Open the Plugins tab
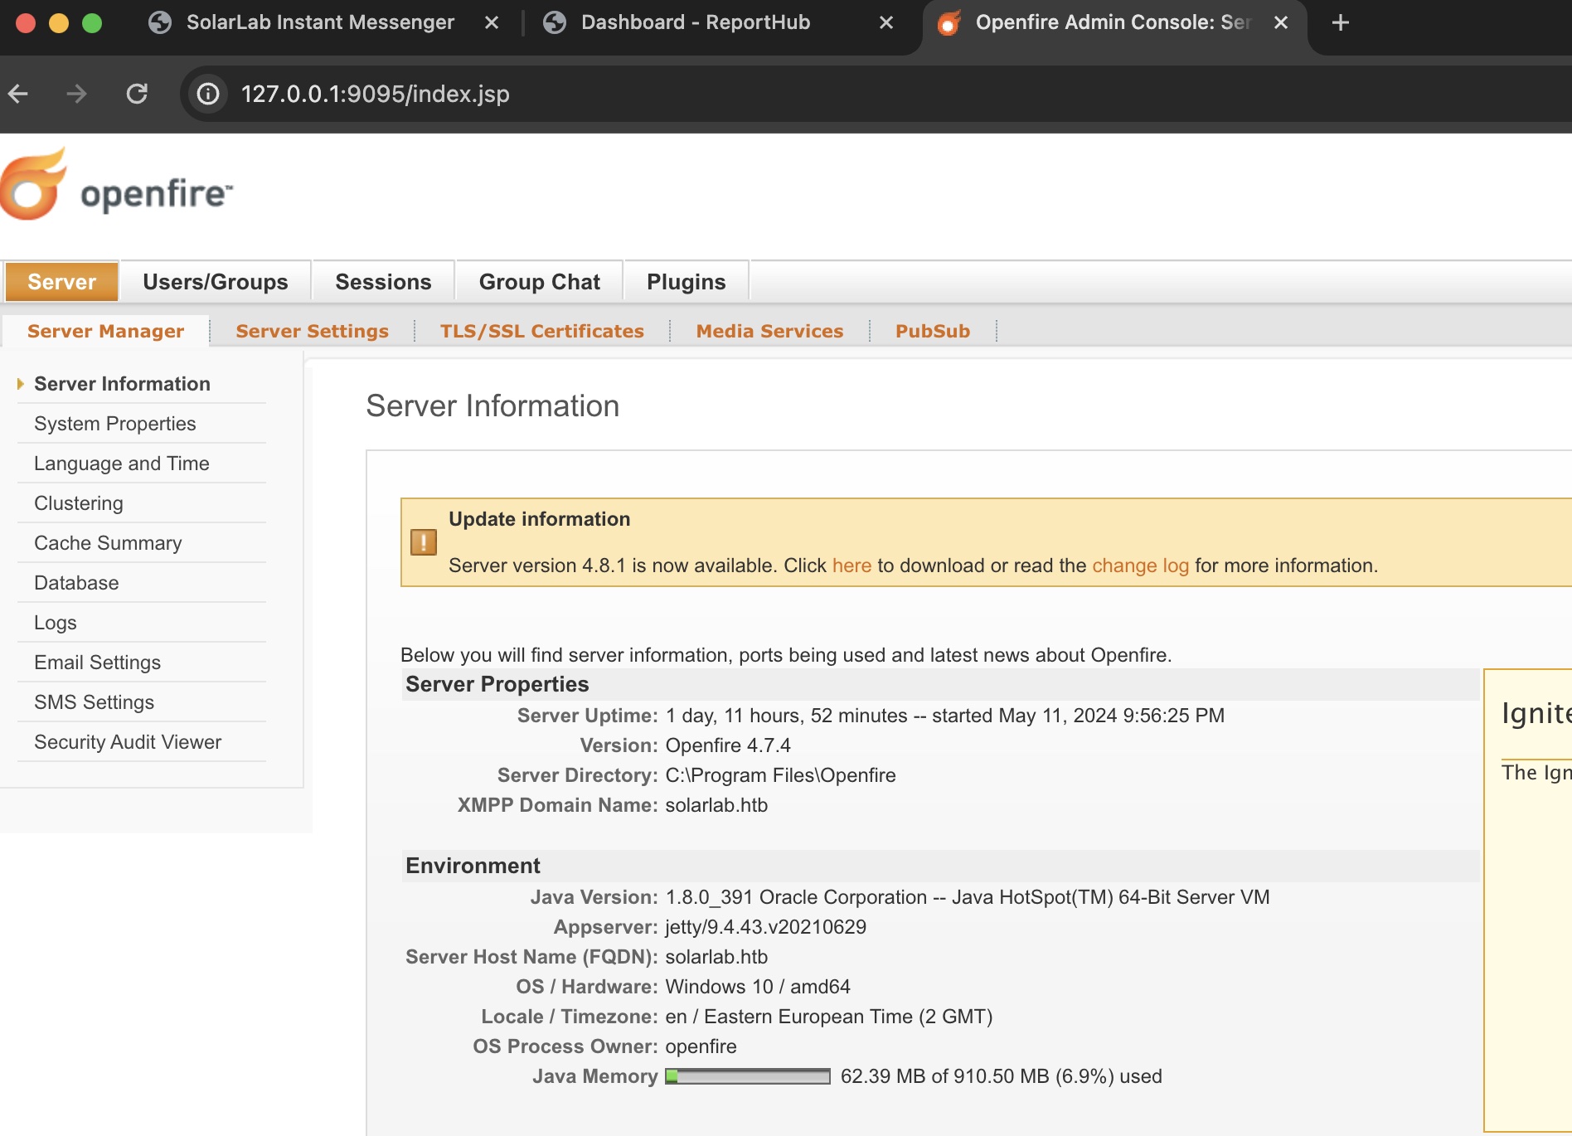This screenshot has height=1136, width=1572. (687, 282)
